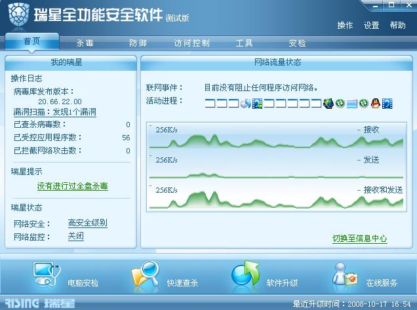
Task: Click the 瑞星状态 heading
Action: coord(26,207)
